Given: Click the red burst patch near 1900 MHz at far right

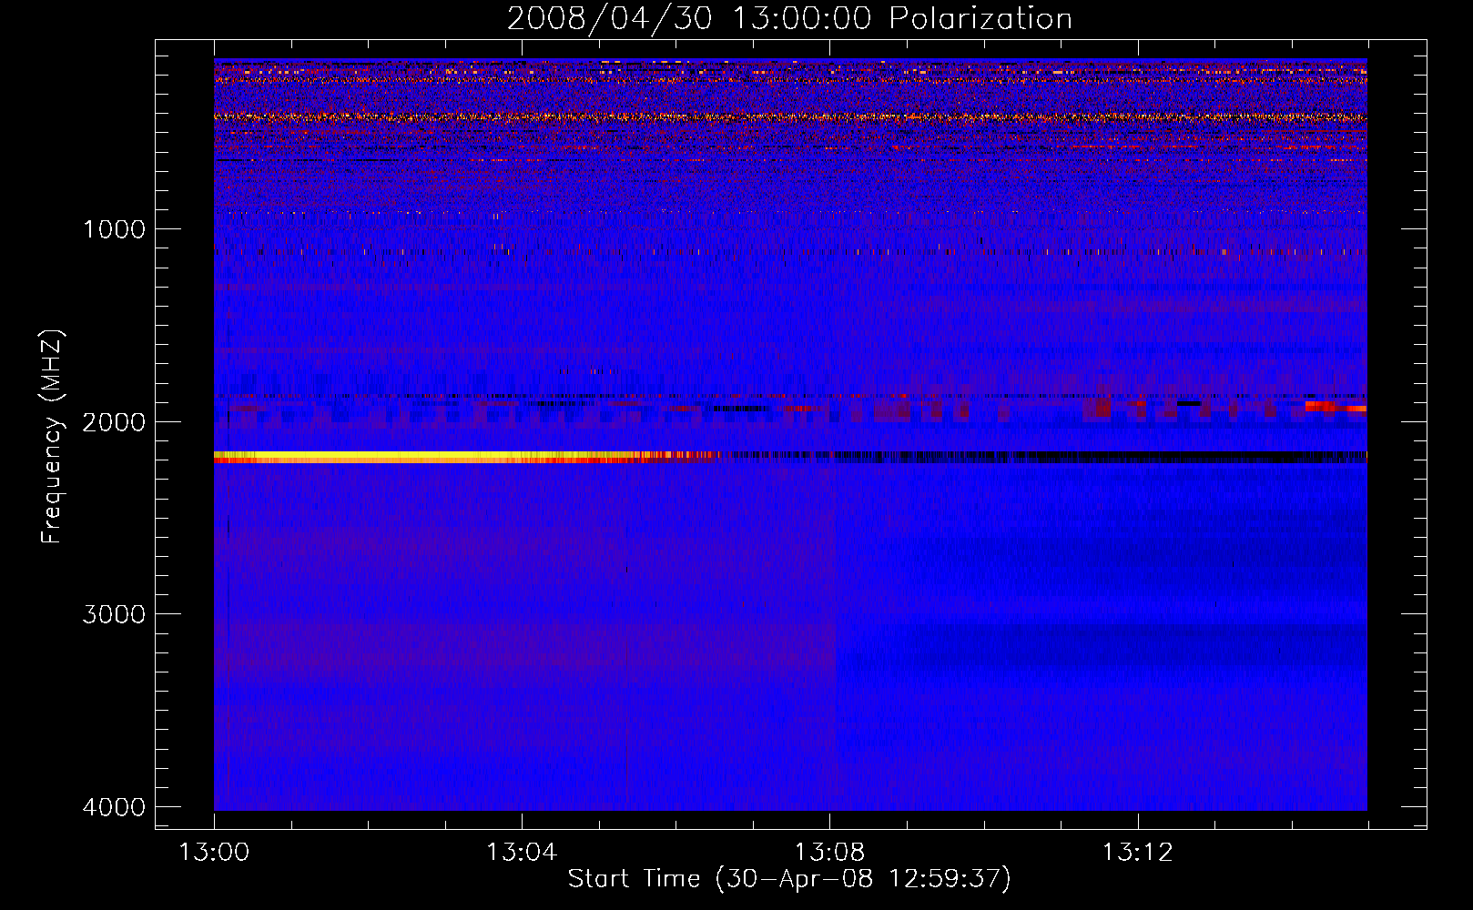Looking at the screenshot, I should coord(1336,406).
